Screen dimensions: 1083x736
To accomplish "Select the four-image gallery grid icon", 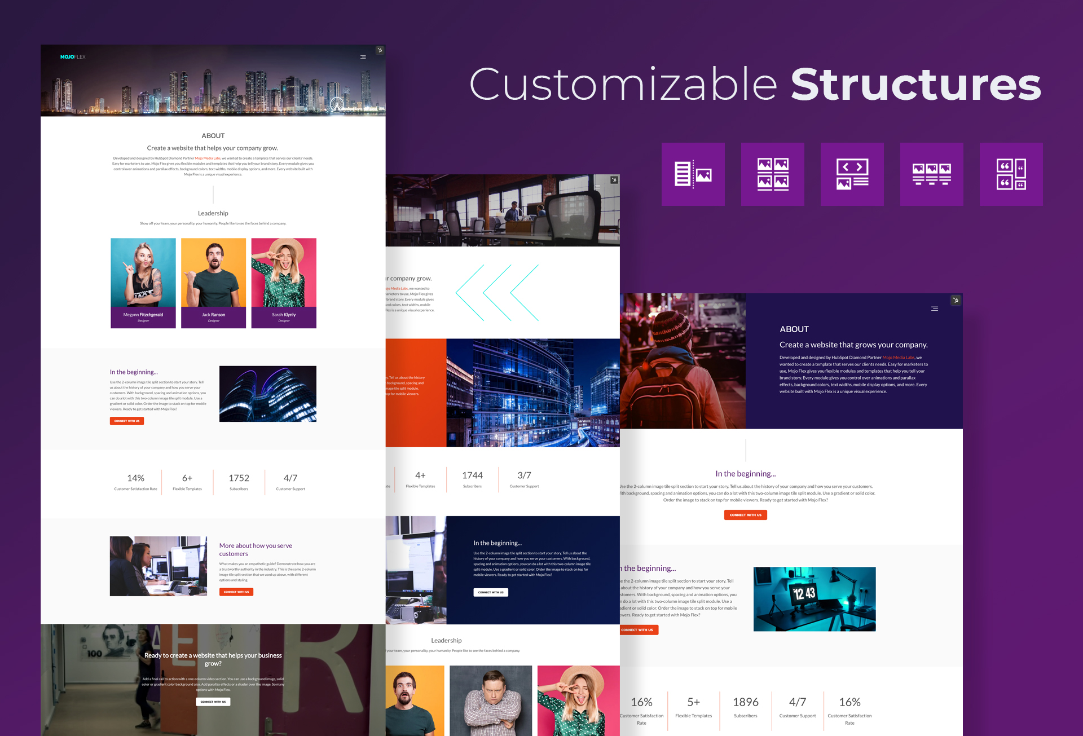I will tap(772, 174).
